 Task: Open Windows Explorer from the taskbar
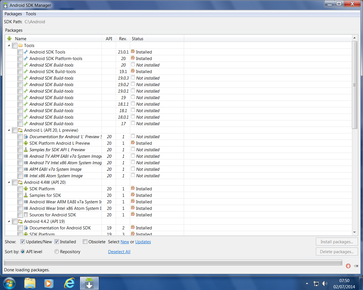tap(30, 283)
